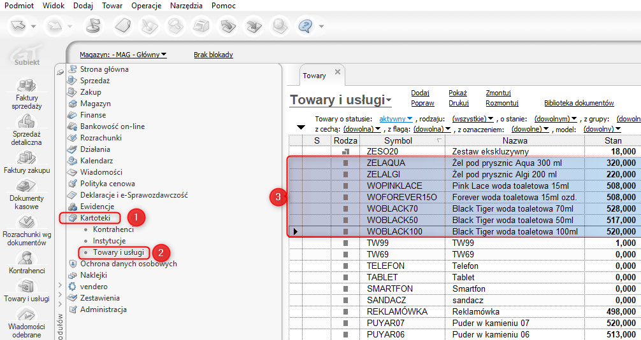
Task: Click the Biblioteka dokumentów link
Action: coord(579,103)
